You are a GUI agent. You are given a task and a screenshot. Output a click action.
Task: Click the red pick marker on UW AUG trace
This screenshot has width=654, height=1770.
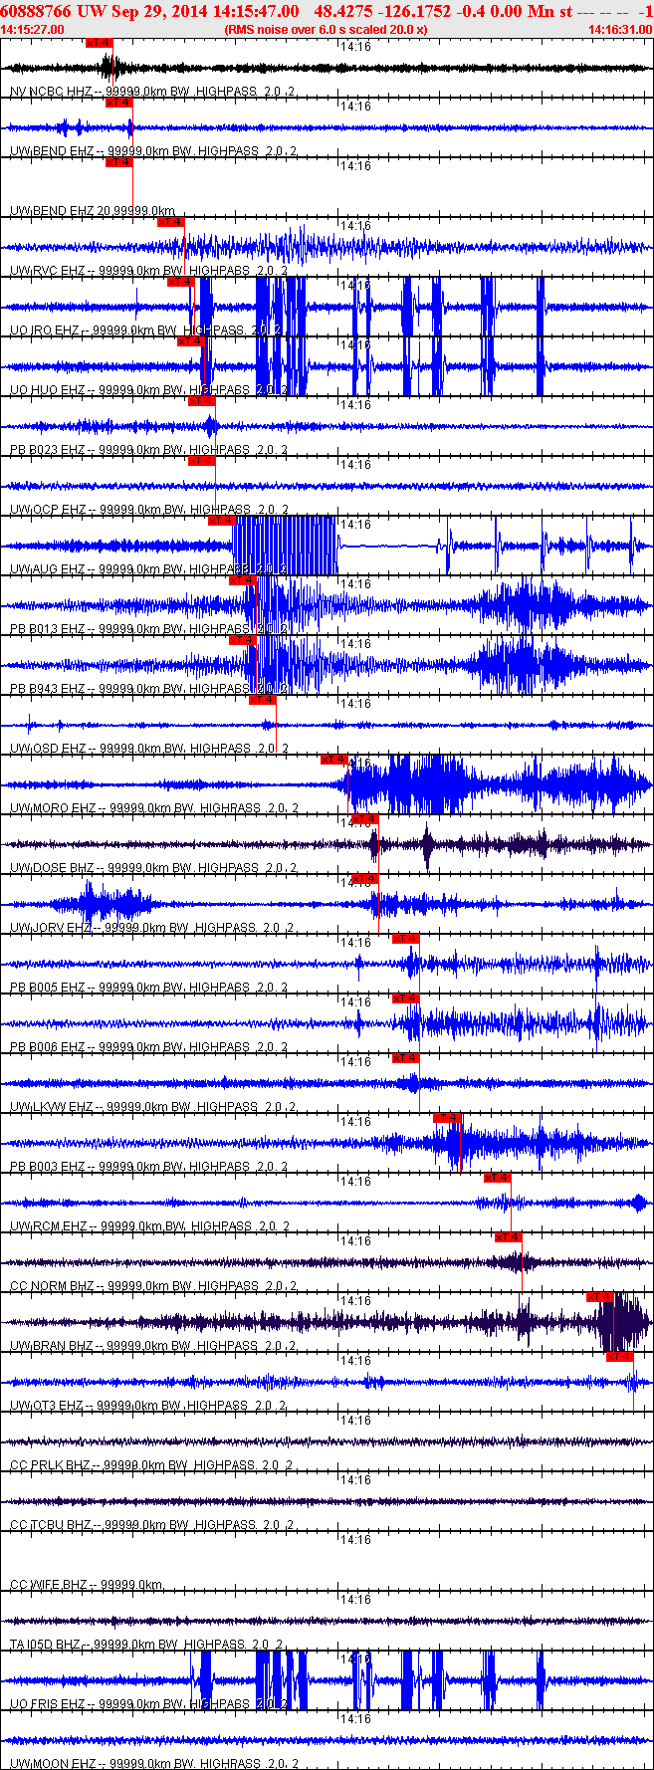(220, 521)
